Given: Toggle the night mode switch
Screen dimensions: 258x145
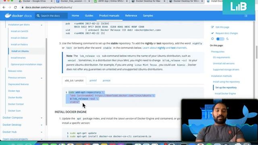Looking at the screenshot, I should coord(220,39).
